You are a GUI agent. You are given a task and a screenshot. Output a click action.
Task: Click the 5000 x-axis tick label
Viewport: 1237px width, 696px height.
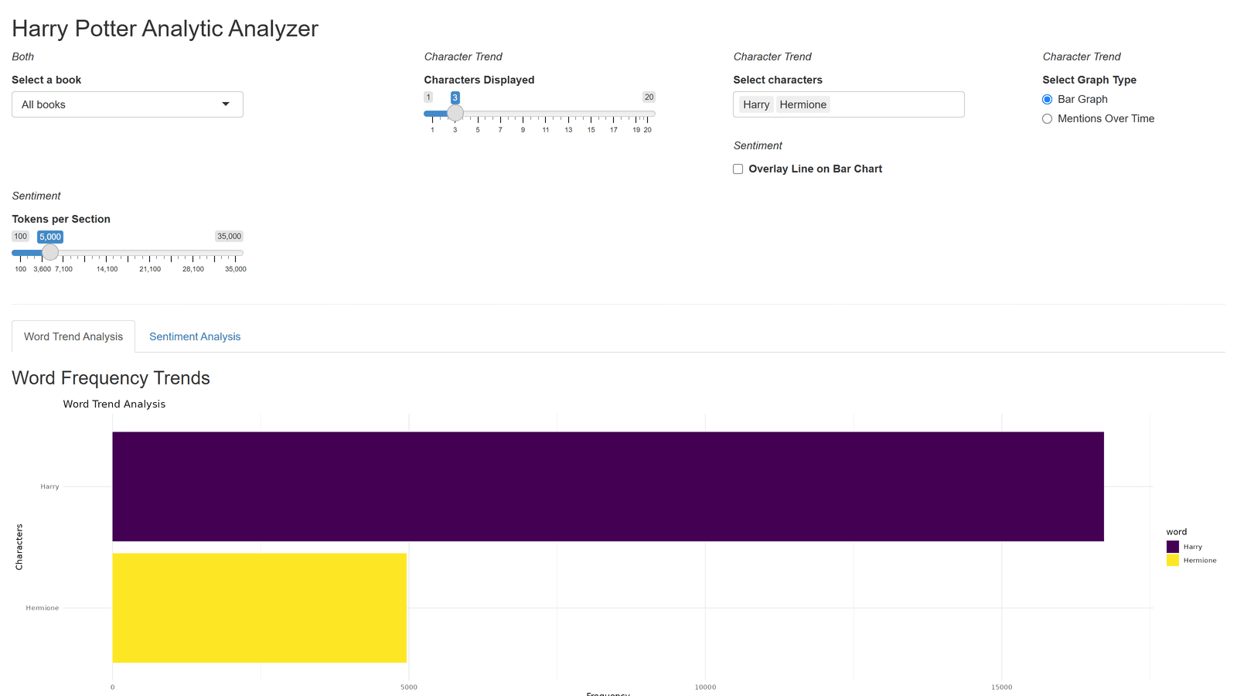(409, 687)
